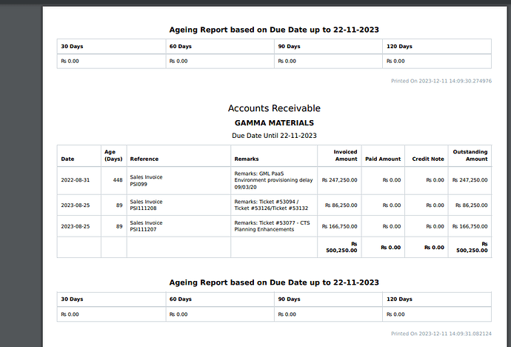The height and width of the screenshot is (347, 511).
Task: Click total credit note Rs 0.00
Action: coord(434,248)
